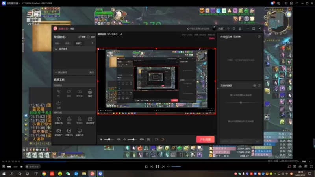Open the 聊天室 chat room tool
The width and height of the screenshot is (315, 177).
pyautogui.click(x=80, y=93)
